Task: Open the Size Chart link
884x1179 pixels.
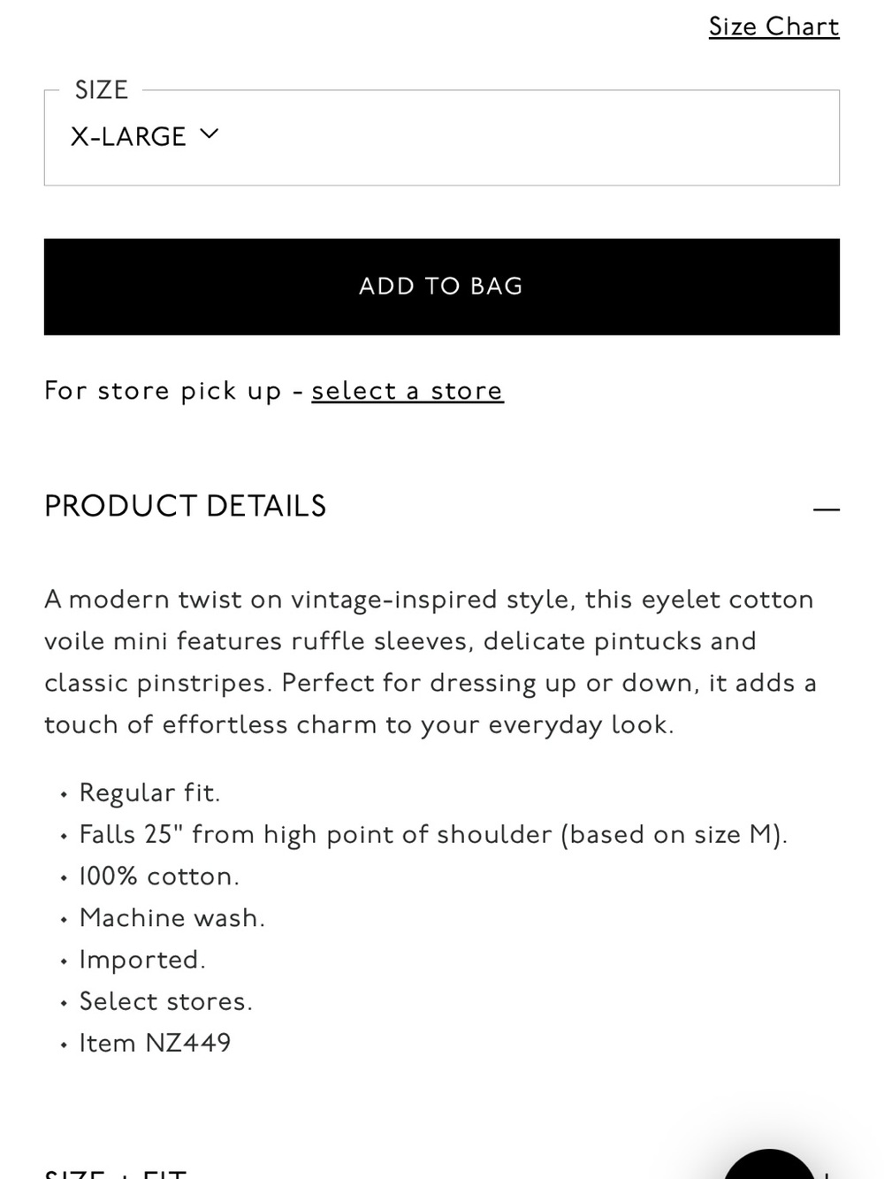Action: [774, 27]
